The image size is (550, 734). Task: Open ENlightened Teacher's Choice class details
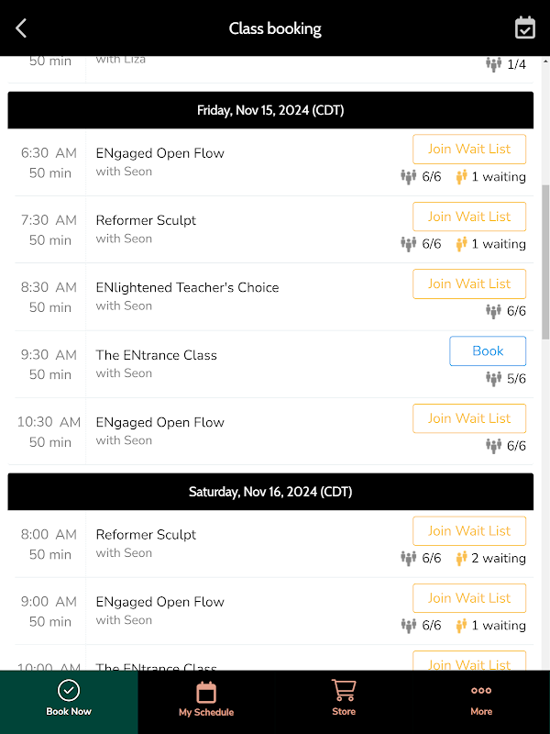point(187,287)
